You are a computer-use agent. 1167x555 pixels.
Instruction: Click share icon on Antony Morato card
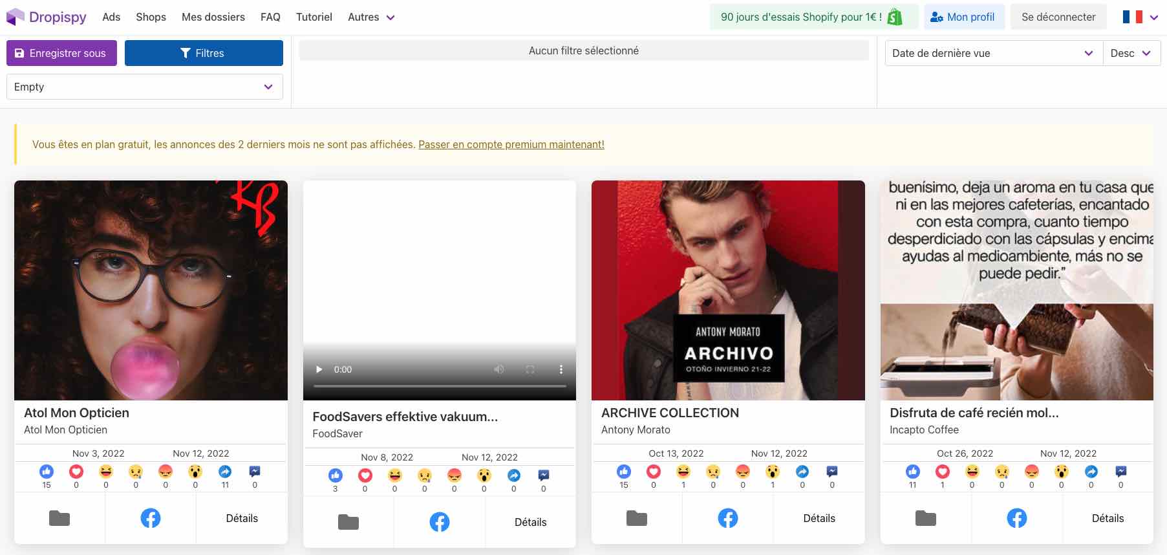[x=802, y=472]
